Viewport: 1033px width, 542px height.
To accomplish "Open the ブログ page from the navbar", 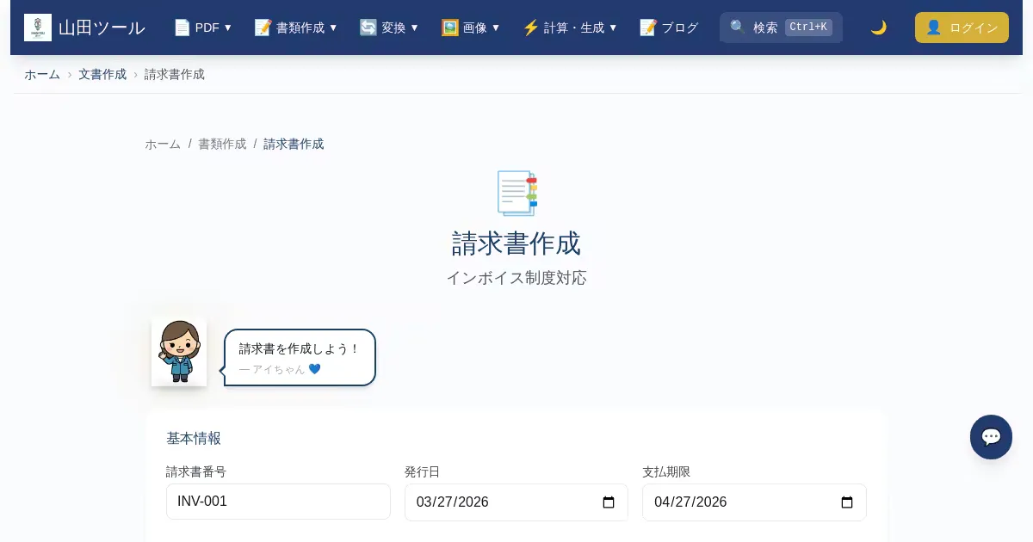I will pyautogui.click(x=669, y=28).
